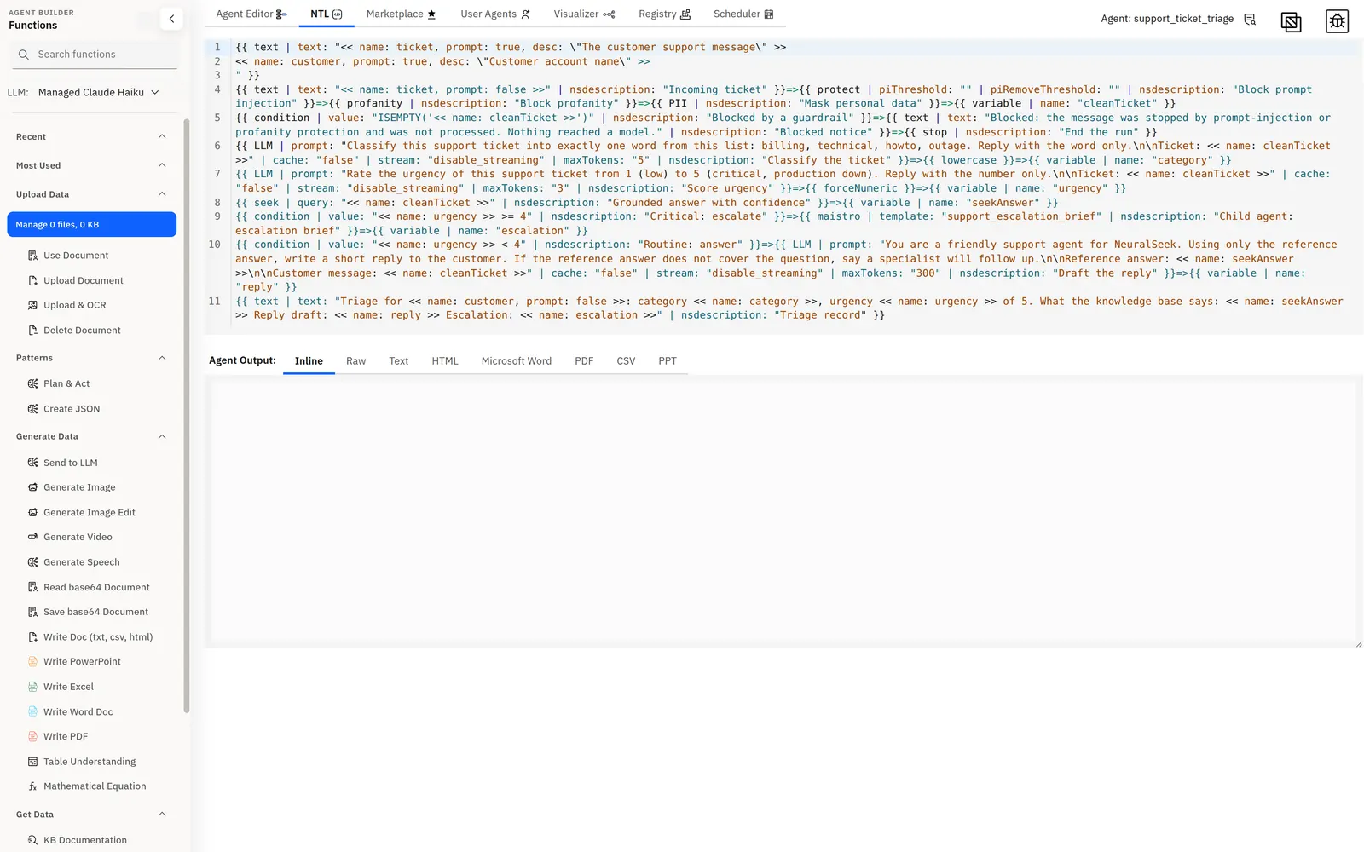Collapse the Generate Data section
This screenshot has height=852, width=1364.
(x=162, y=436)
